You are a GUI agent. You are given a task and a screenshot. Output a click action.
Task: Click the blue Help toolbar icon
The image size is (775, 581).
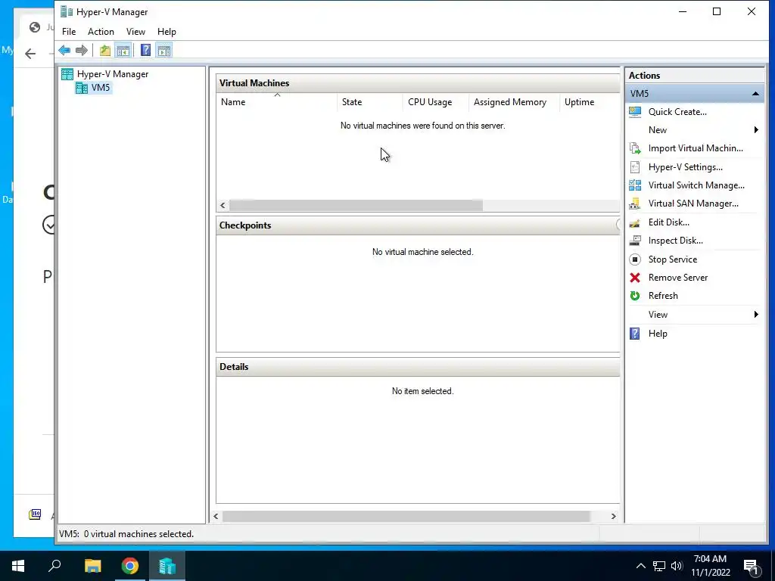pos(145,51)
